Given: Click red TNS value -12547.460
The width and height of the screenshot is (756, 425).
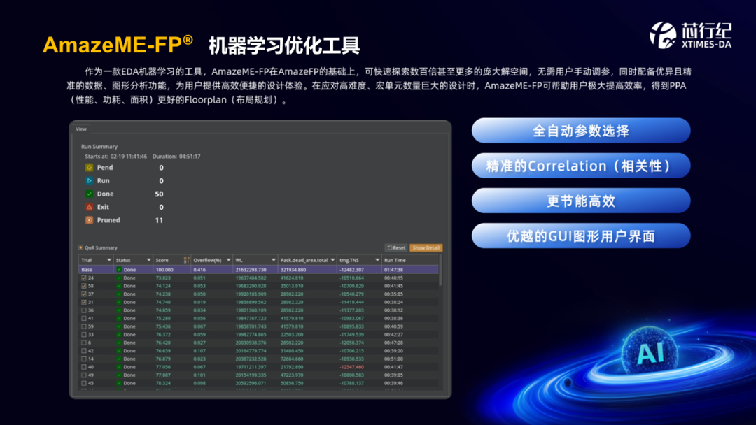Looking at the screenshot, I should tap(351, 367).
